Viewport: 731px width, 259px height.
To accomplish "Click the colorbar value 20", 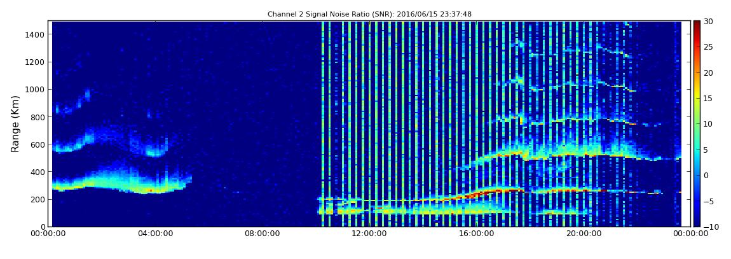I will tap(708, 73).
